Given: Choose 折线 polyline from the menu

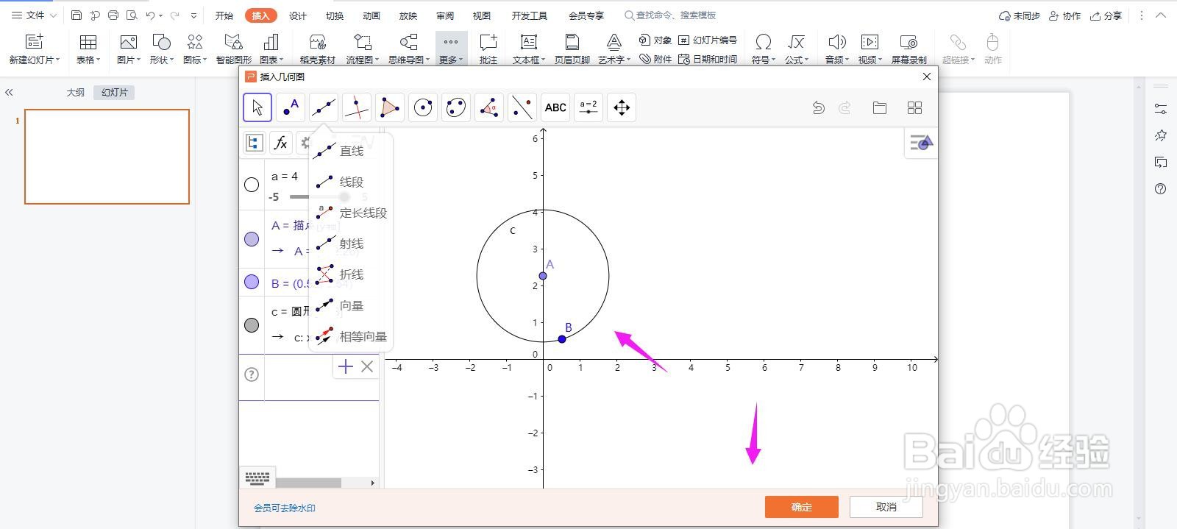Looking at the screenshot, I should click(x=350, y=274).
